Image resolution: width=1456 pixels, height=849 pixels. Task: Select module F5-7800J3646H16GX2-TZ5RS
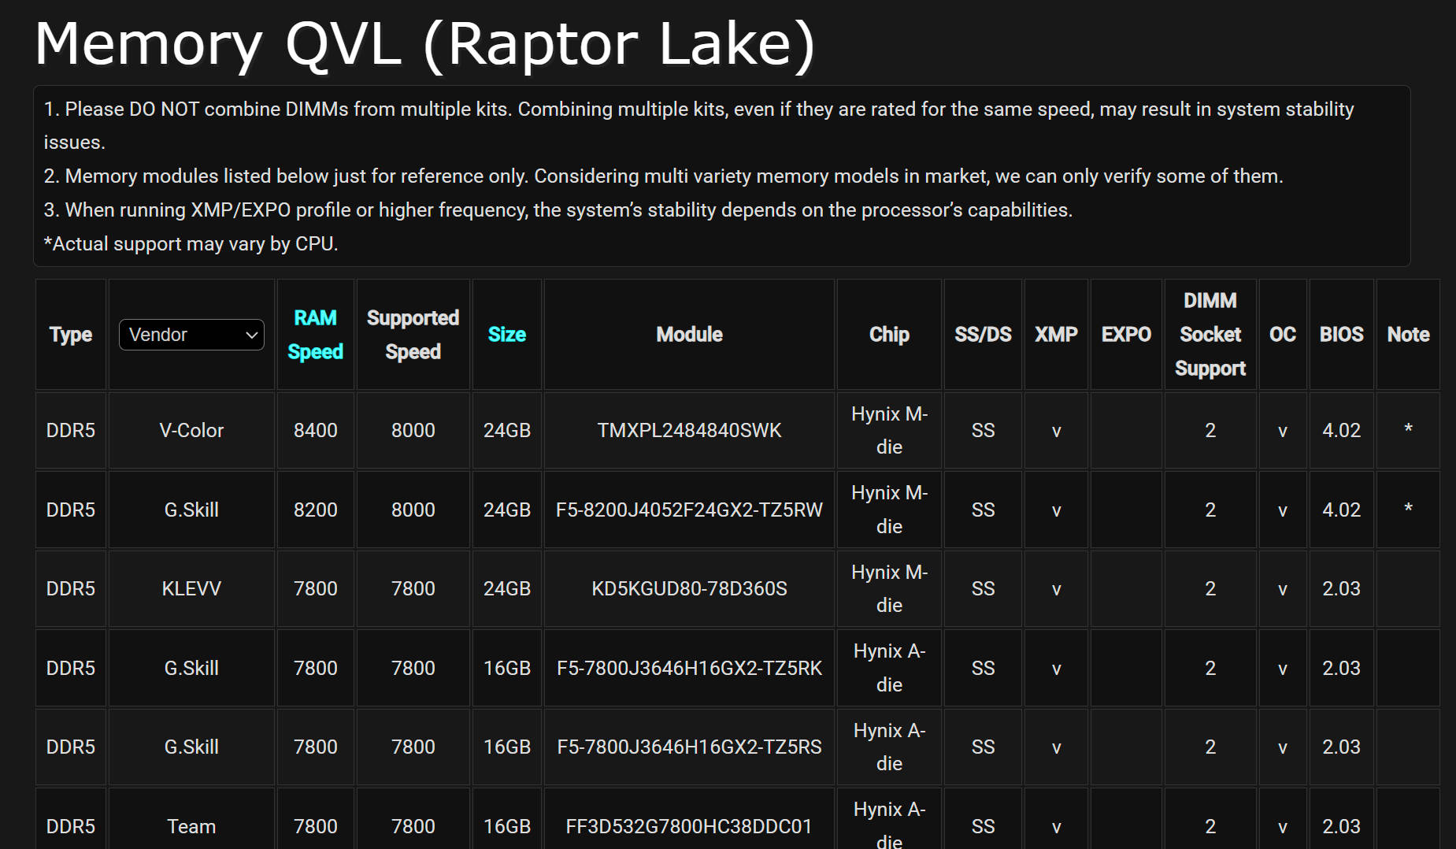pyautogui.click(x=689, y=747)
